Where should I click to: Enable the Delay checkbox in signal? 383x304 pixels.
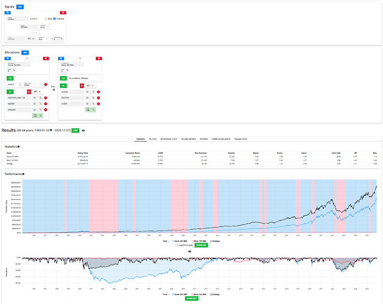(46, 19)
